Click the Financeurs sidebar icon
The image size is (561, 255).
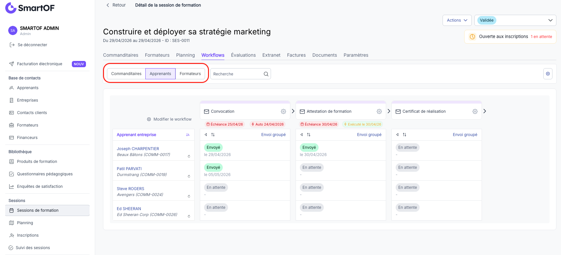pos(11,138)
